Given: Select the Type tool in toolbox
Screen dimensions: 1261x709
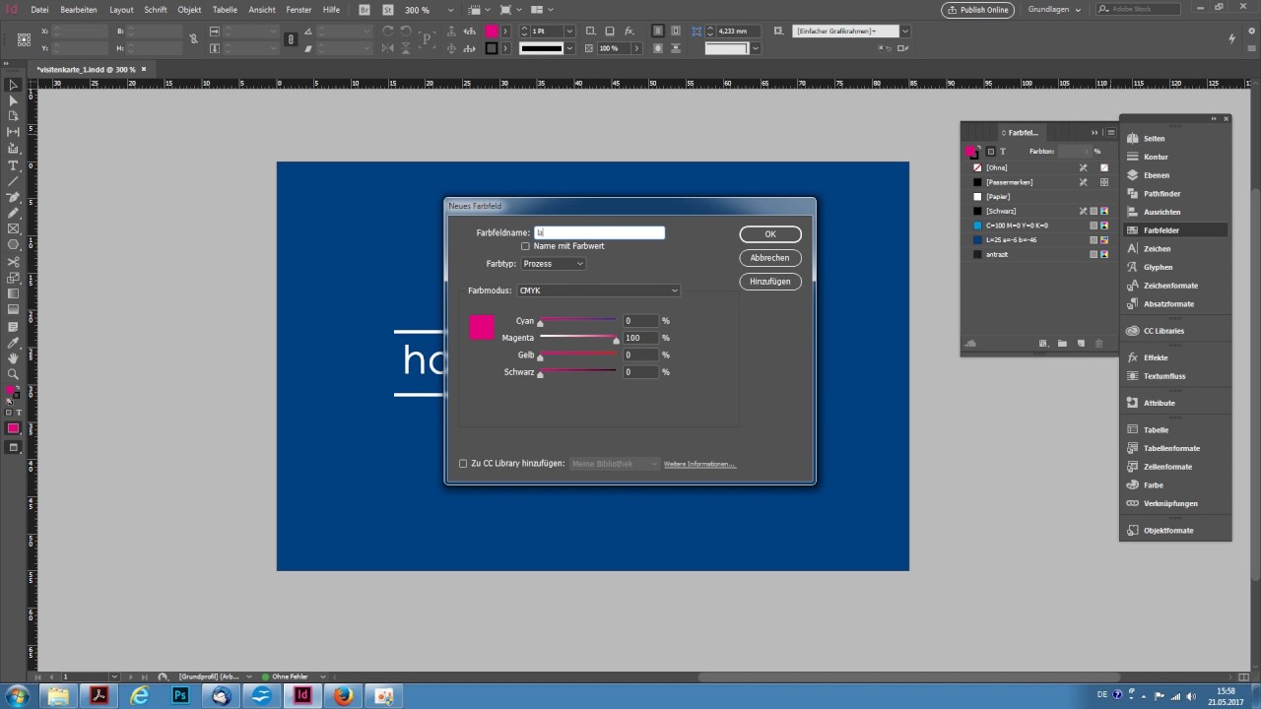Looking at the screenshot, I should (x=13, y=165).
